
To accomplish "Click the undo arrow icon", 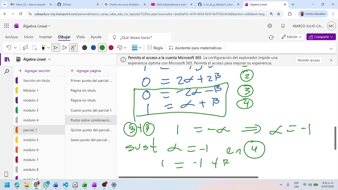I will [9, 48].
